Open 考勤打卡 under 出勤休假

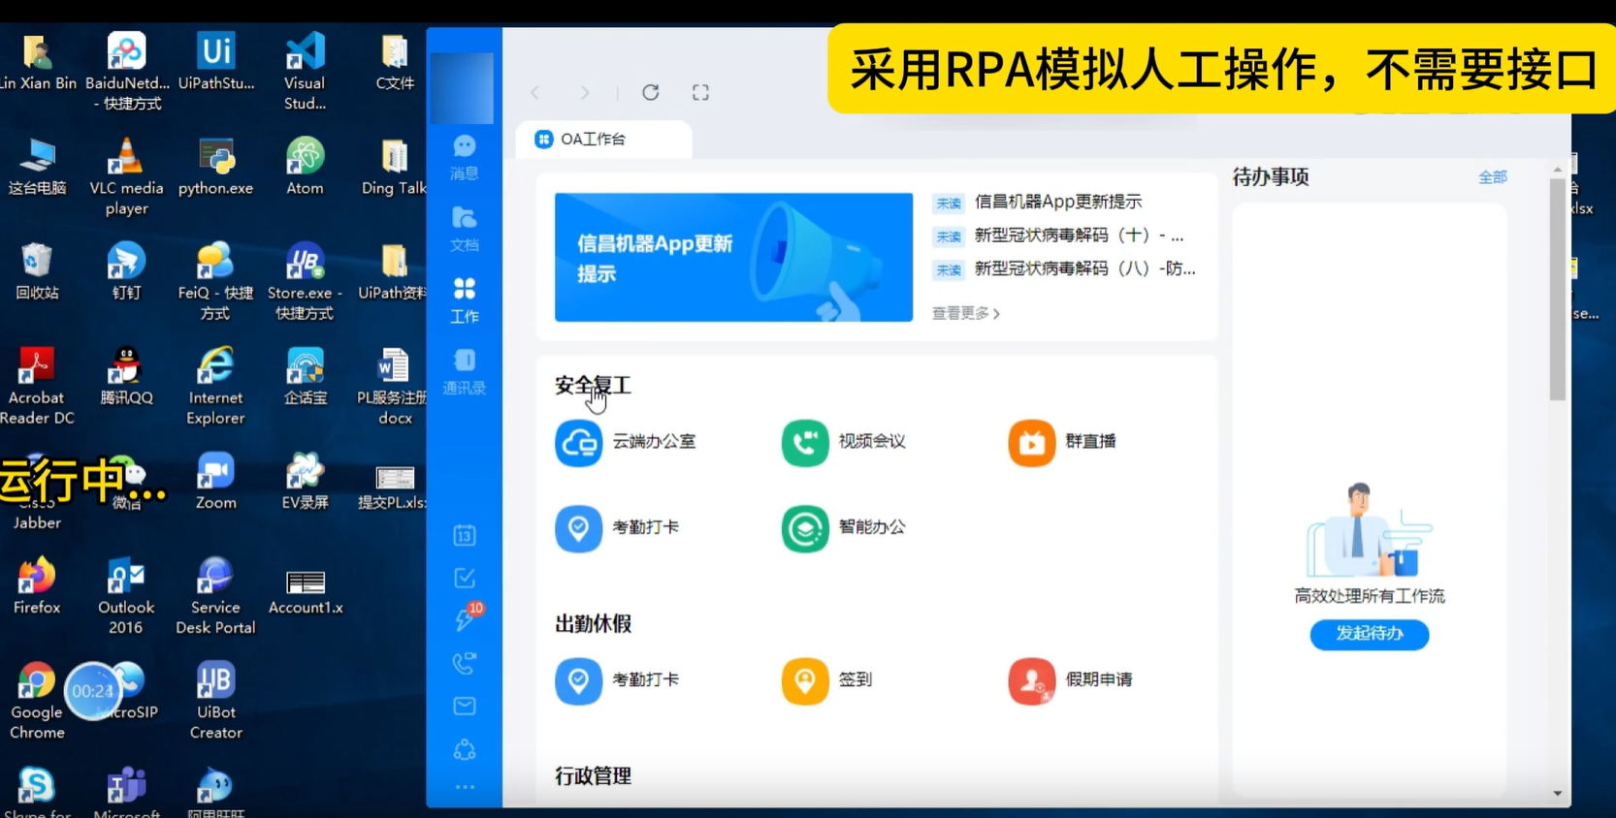(617, 680)
